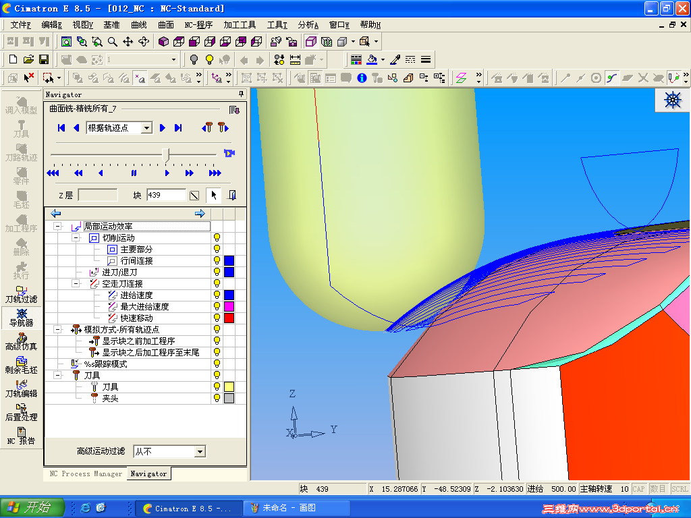Switch to NC Process Manager tab
The width and height of the screenshot is (691, 518).
click(86, 474)
